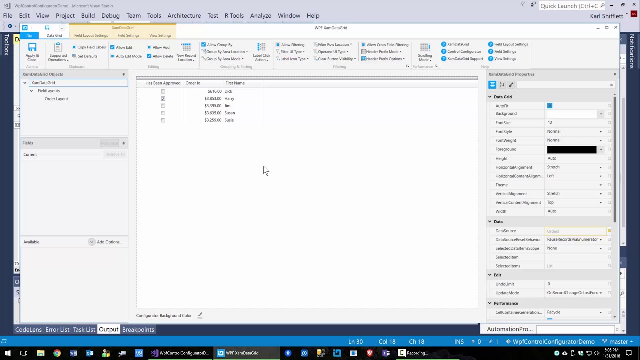Screen dimensions: 640x360
Task: Open FontStyle property dropdown
Action: pyautogui.click(x=601, y=132)
